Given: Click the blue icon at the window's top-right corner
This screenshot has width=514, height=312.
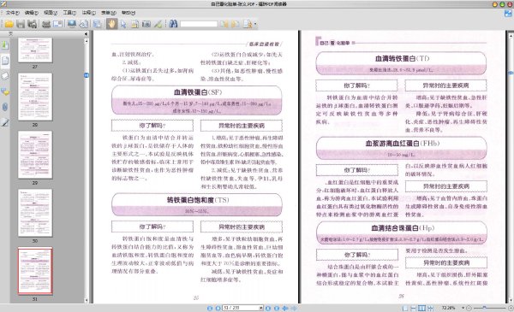Looking at the screenshot, I should point(508,14).
